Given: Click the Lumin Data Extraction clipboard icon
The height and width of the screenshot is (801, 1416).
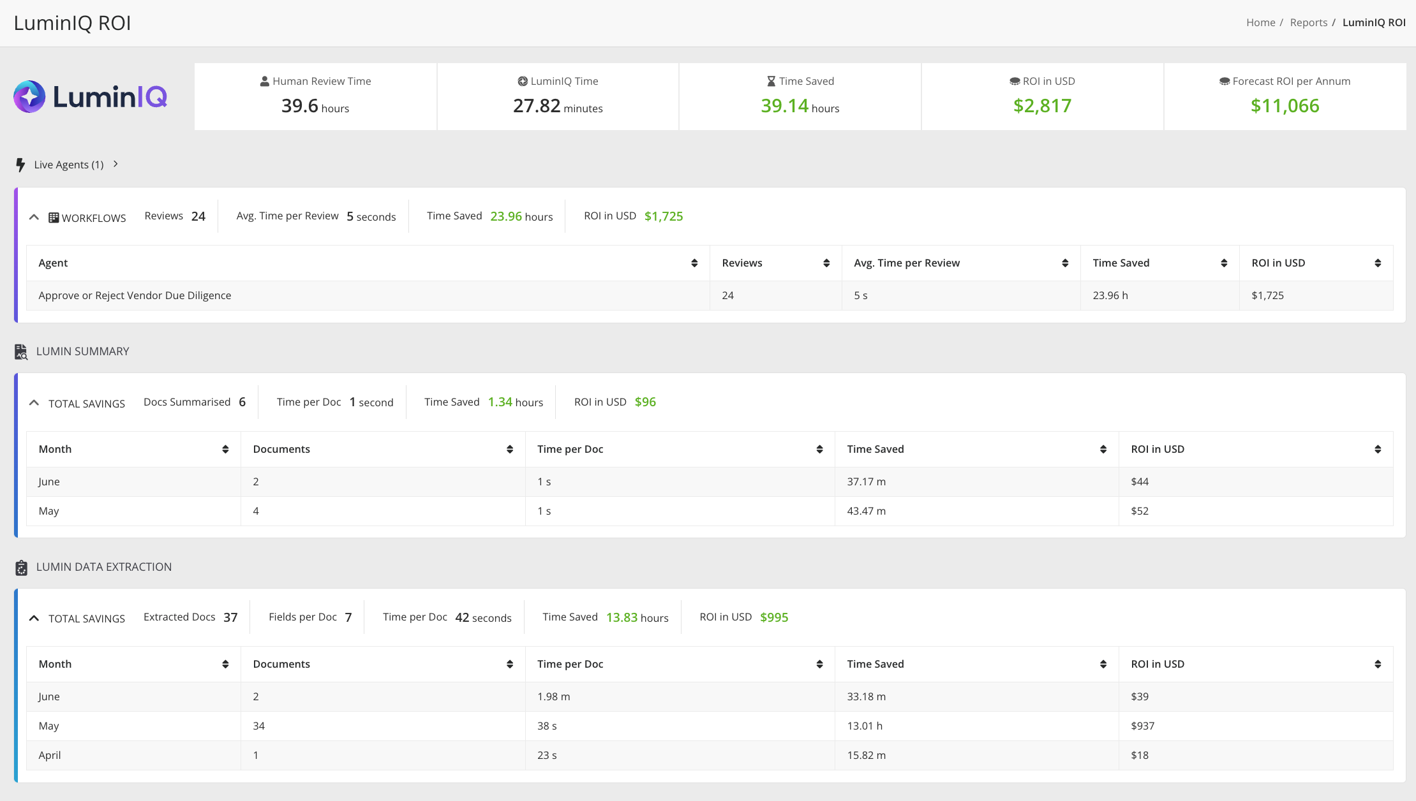Looking at the screenshot, I should (21, 567).
